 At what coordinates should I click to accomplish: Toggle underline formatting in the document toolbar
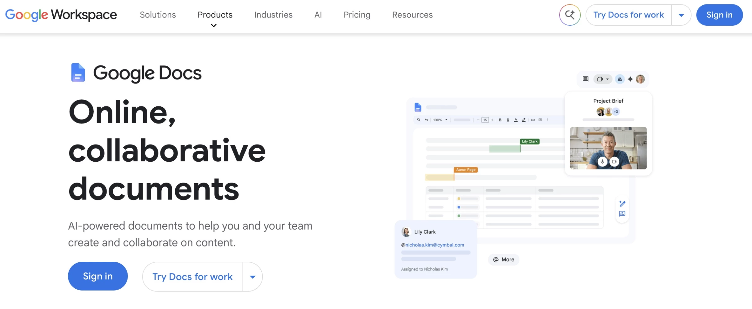[x=508, y=120]
